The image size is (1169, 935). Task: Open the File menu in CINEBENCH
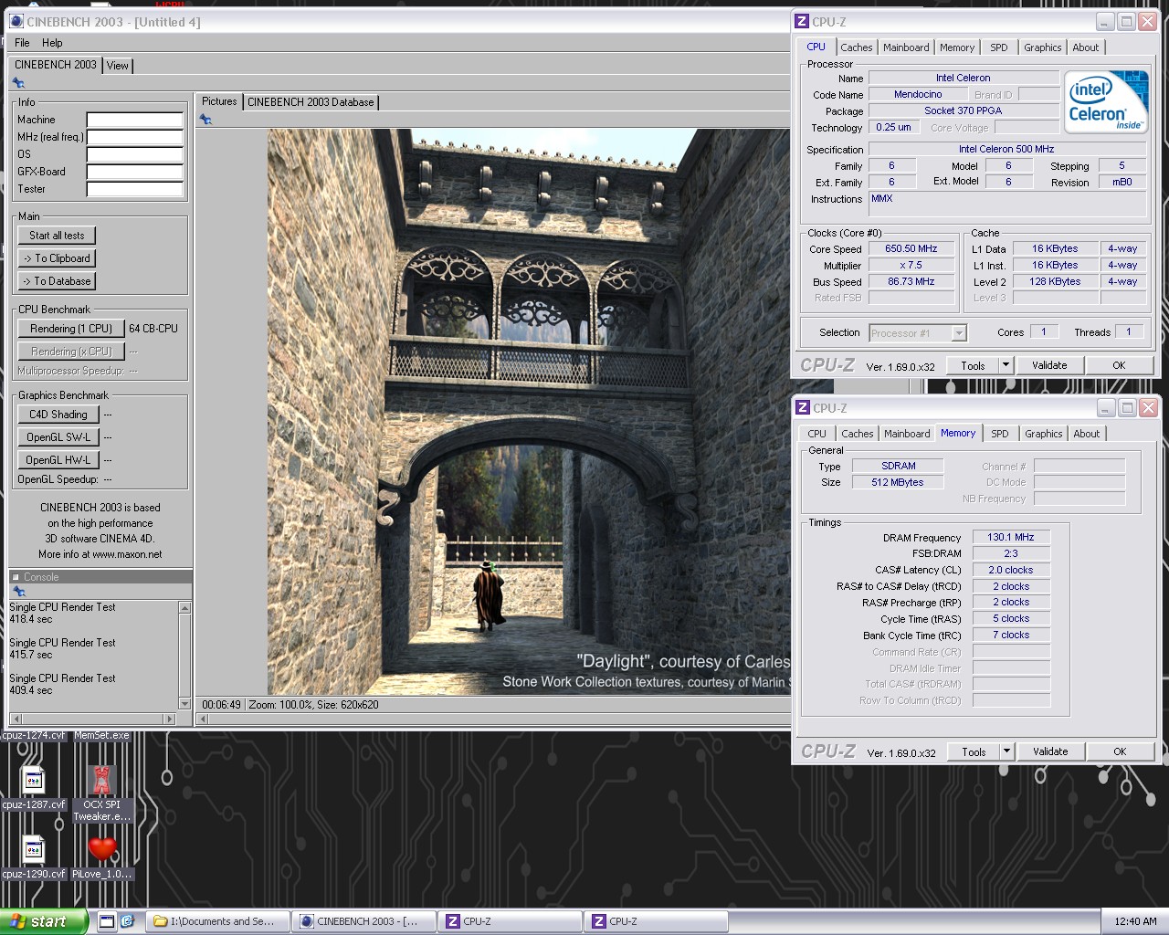coord(22,43)
